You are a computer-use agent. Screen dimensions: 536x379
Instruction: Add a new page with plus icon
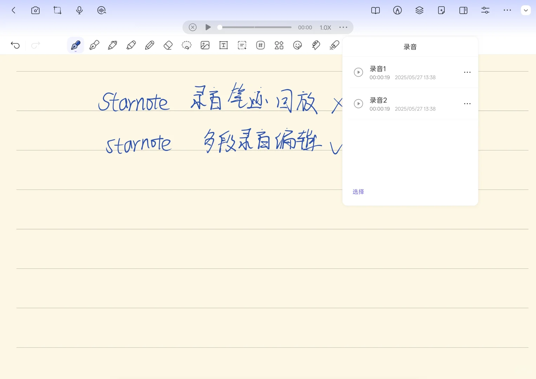point(442,11)
